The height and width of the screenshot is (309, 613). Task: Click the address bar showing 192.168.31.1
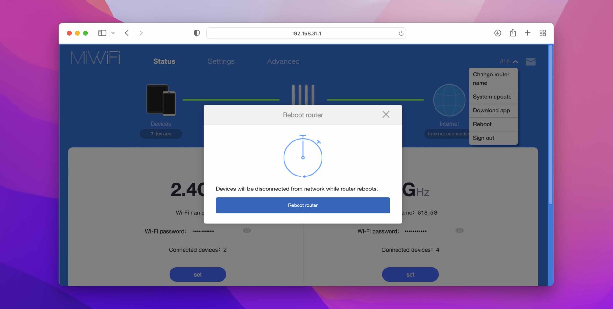click(x=306, y=33)
